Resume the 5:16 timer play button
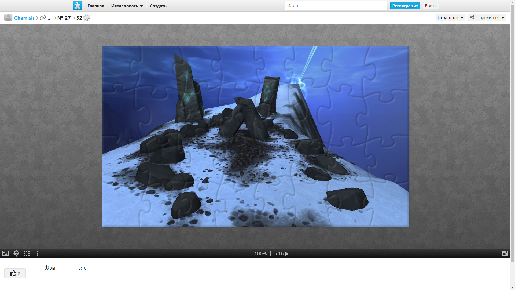This screenshot has width=515, height=290. pos(287,254)
